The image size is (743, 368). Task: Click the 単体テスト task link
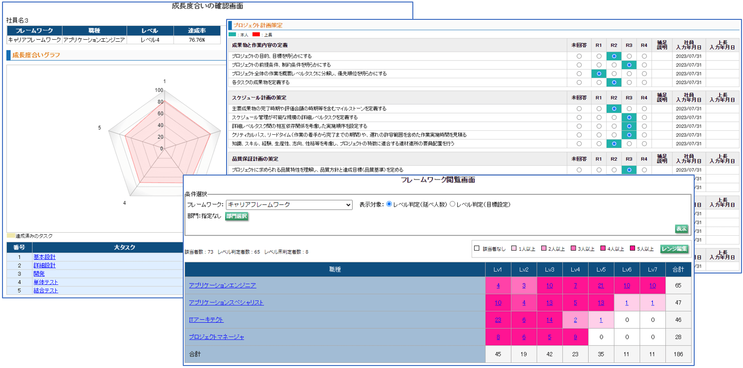46,282
